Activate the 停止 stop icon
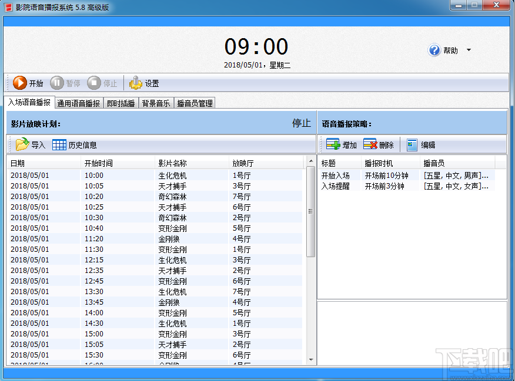The width and height of the screenshot is (515, 381). 94,83
